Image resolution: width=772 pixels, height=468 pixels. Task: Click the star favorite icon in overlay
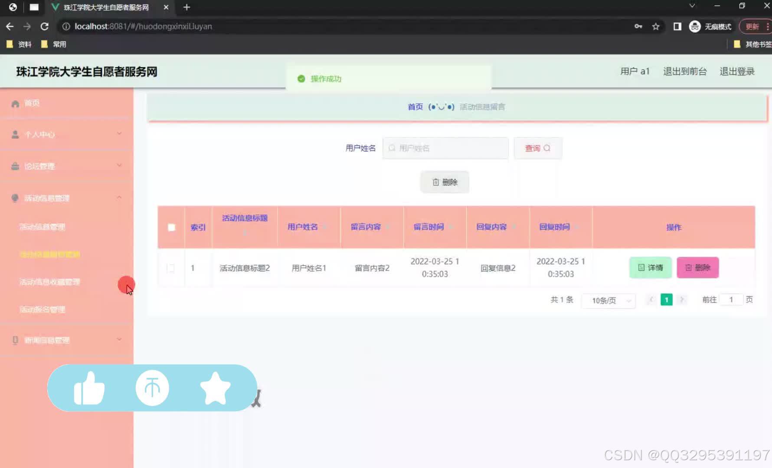click(x=215, y=388)
